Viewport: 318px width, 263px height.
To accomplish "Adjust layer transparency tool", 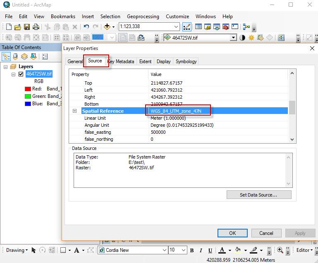I will [261, 38].
